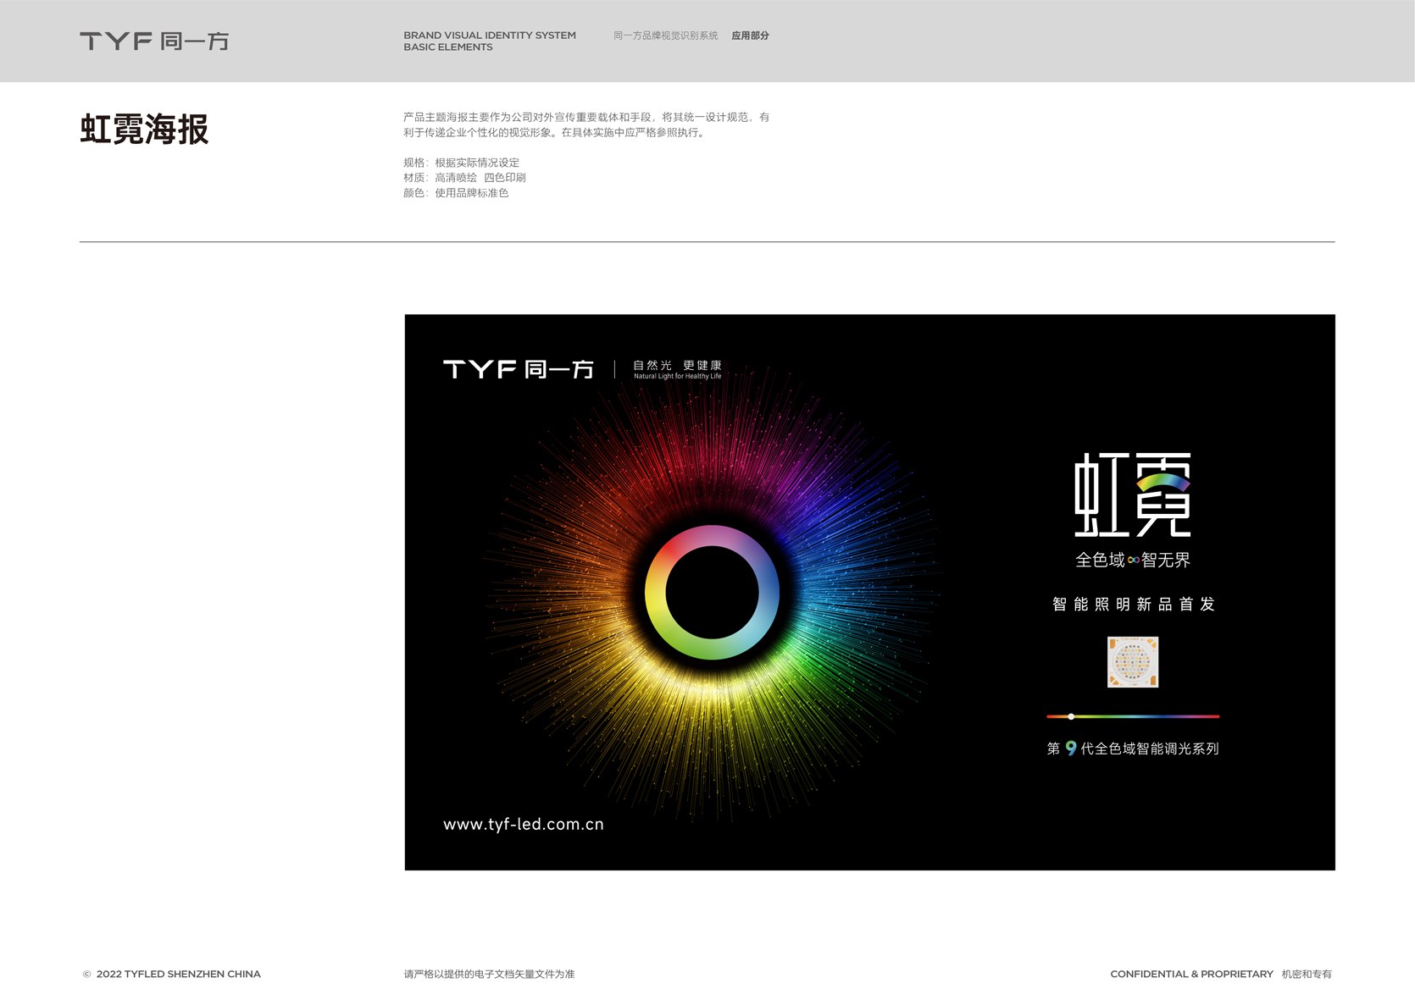Click the 智能照明新品首发 text on the poster
This screenshot has width=1415, height=1000.
(x=1133, y=605)
